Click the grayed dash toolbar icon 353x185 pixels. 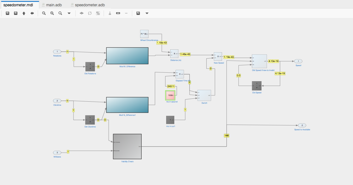126,13
